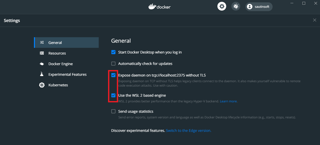Enable Send usage statistics checkbox
The image size is (320, 145).
113,111
